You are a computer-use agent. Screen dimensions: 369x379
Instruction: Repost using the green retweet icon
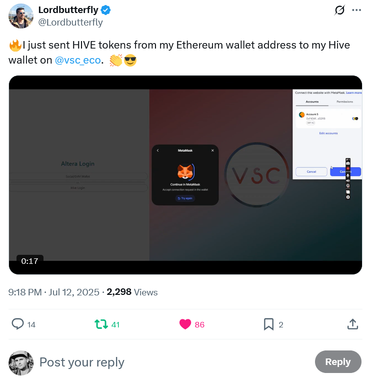pos(101,324)
